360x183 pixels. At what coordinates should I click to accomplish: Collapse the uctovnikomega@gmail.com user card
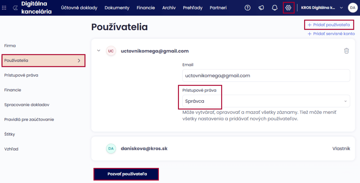pos(99,51)
